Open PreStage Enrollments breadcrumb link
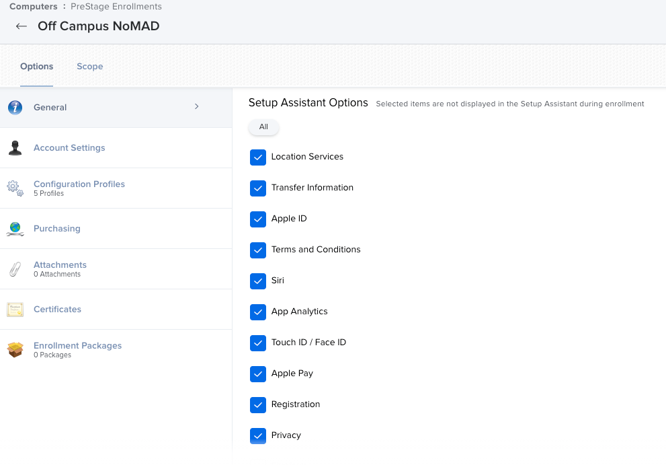666x465 pixels. [116, 7]
